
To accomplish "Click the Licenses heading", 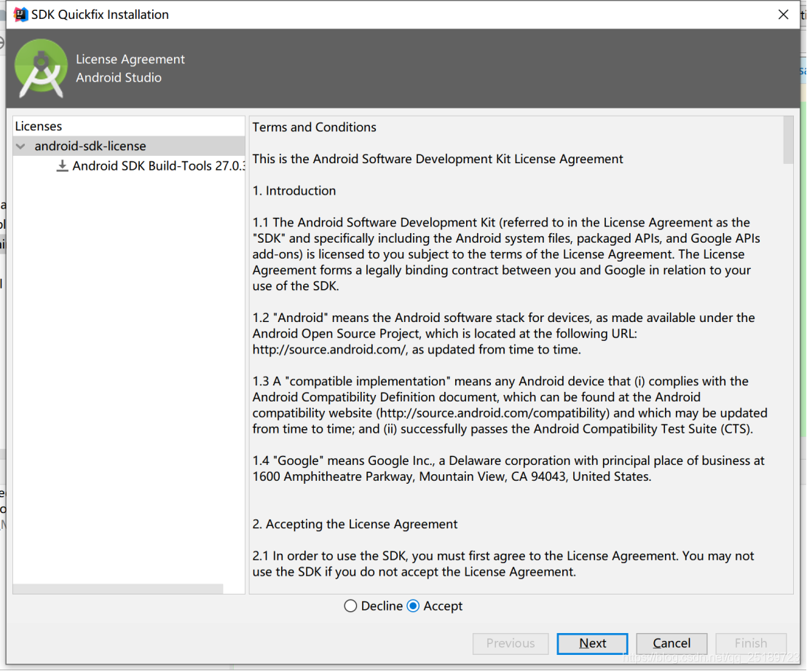I will (x=39, y=126).
